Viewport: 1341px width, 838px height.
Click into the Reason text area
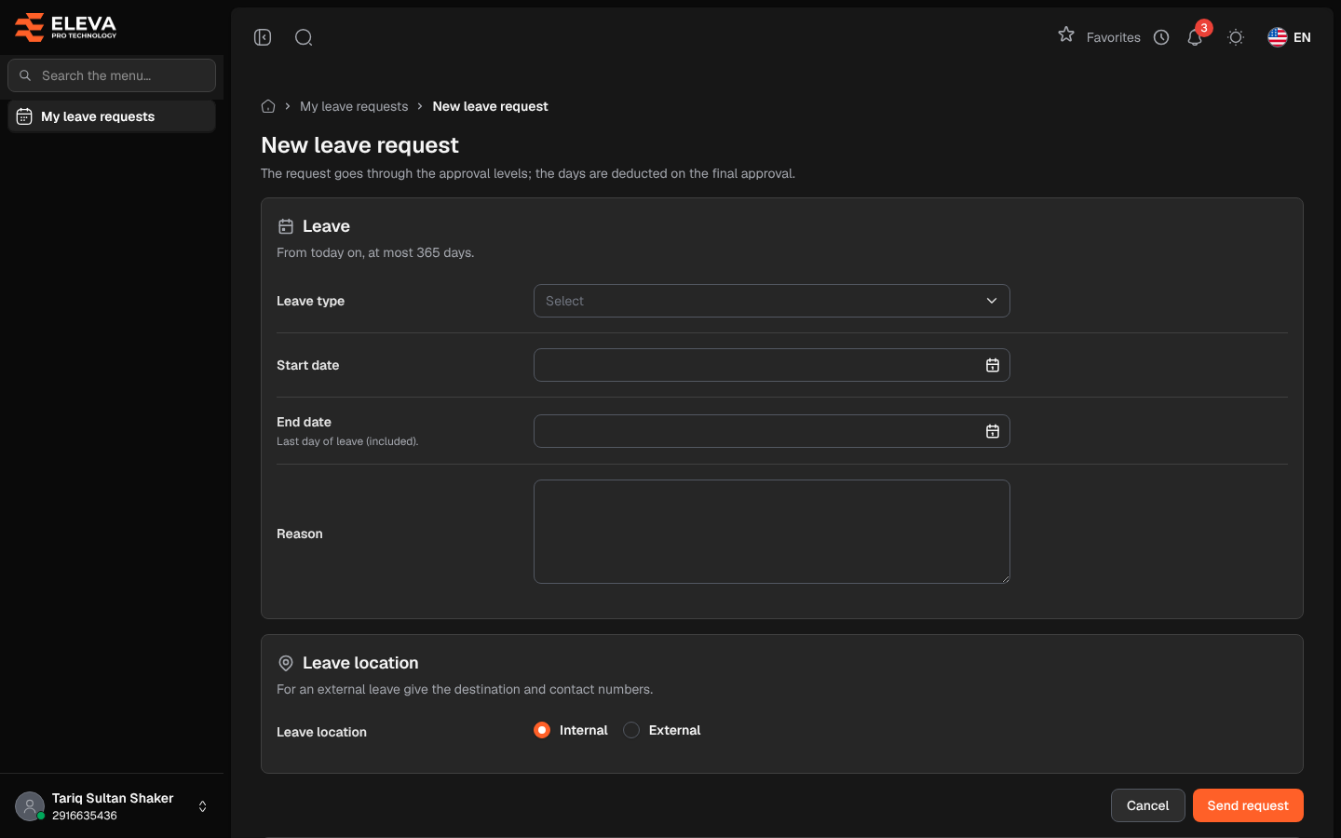pyautogui.click(x=772, y=532)
